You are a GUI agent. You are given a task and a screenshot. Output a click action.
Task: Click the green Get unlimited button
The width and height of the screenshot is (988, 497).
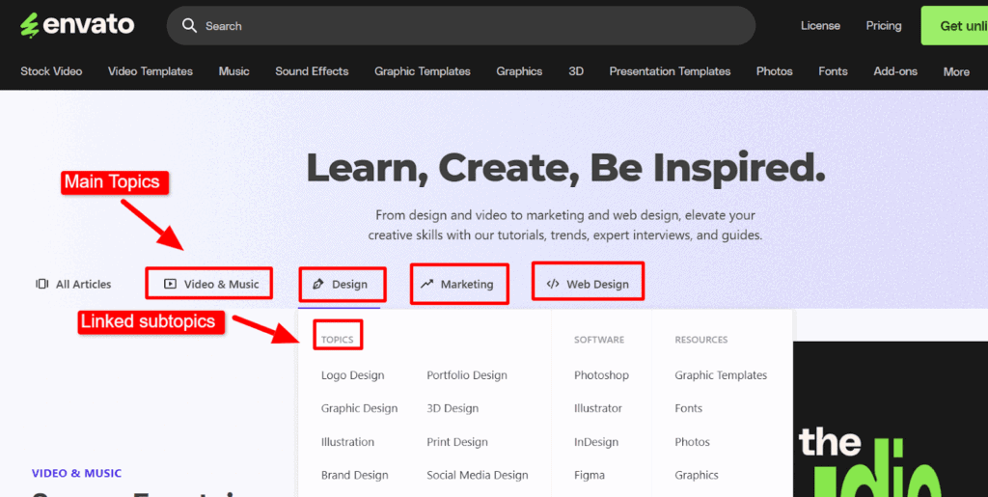(953, 26)
